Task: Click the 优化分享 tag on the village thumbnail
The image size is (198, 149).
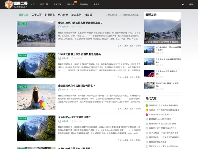Action: (23, 24)
